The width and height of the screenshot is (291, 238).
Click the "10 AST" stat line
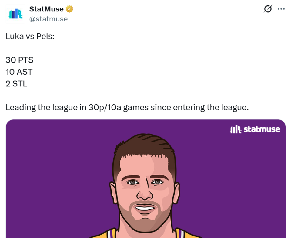click(x=19, y=72)
